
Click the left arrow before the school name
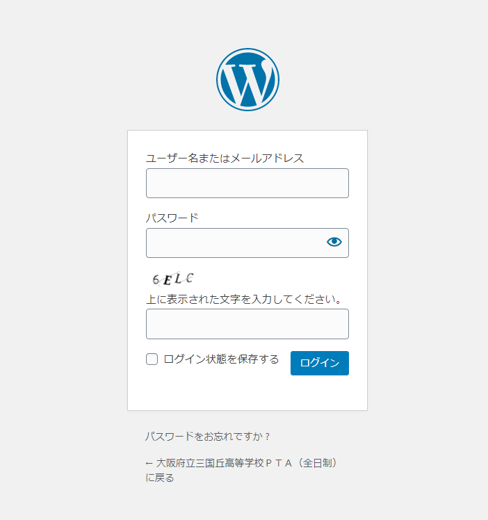(149, 463)
